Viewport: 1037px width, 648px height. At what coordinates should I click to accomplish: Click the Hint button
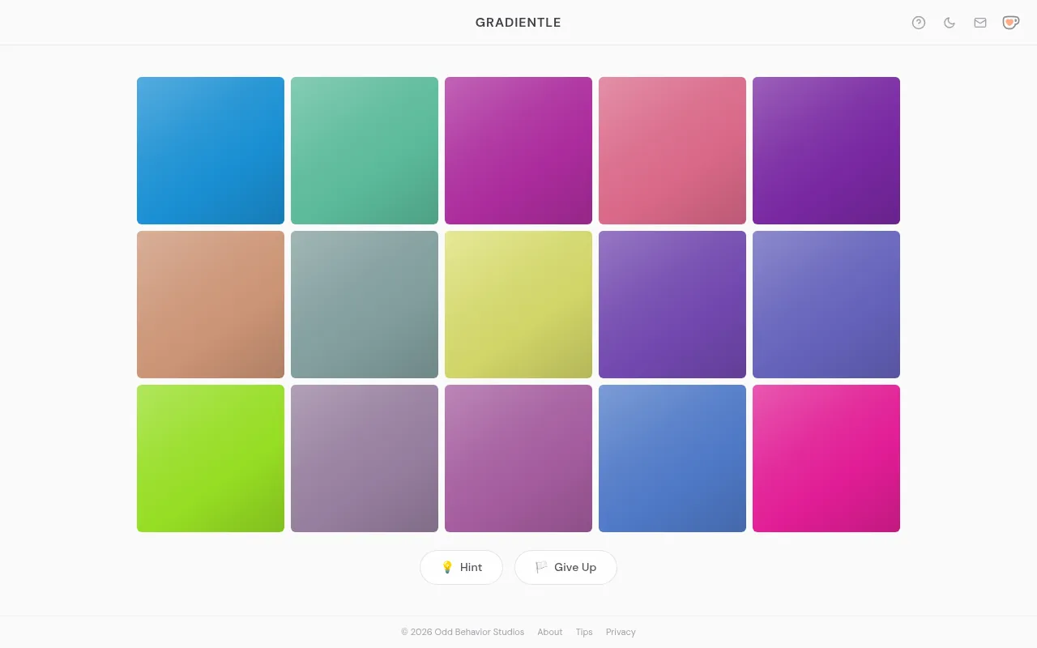(x=462, y=567)
